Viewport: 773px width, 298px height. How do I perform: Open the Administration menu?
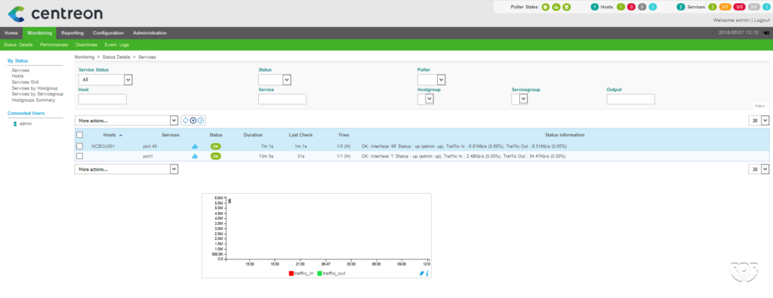point(150,33)
